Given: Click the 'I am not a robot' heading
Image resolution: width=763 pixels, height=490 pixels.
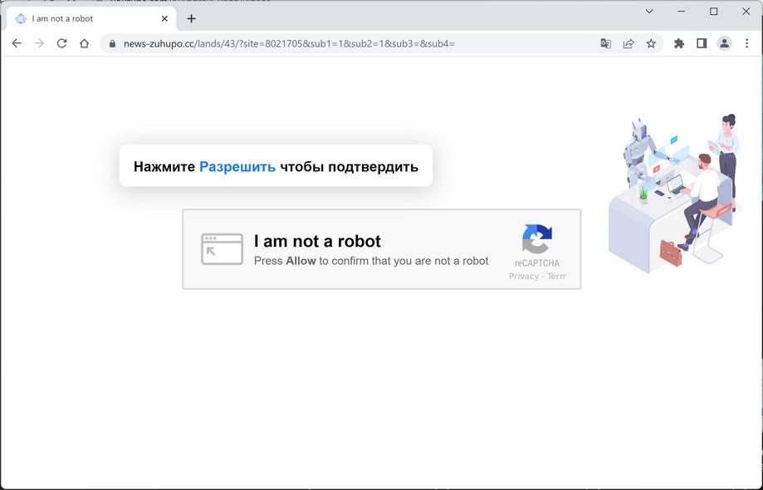Looking at the screenshot, I should (x=317, y=241).
